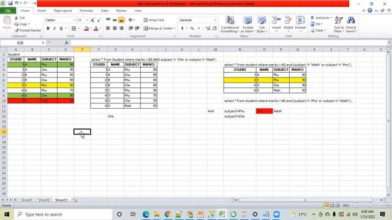The image size is (392, 220).
Task: Click the Percent Style icon
Action: click(192, 28)
